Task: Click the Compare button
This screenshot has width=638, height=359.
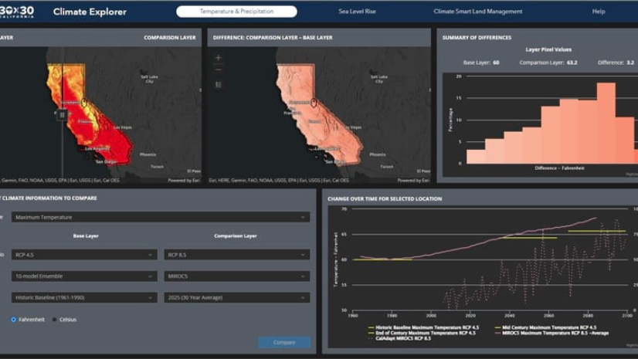Action: pyautogui.click(x=284, y=342)
